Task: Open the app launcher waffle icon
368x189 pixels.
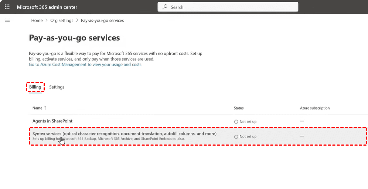Action: click(7, 7)
